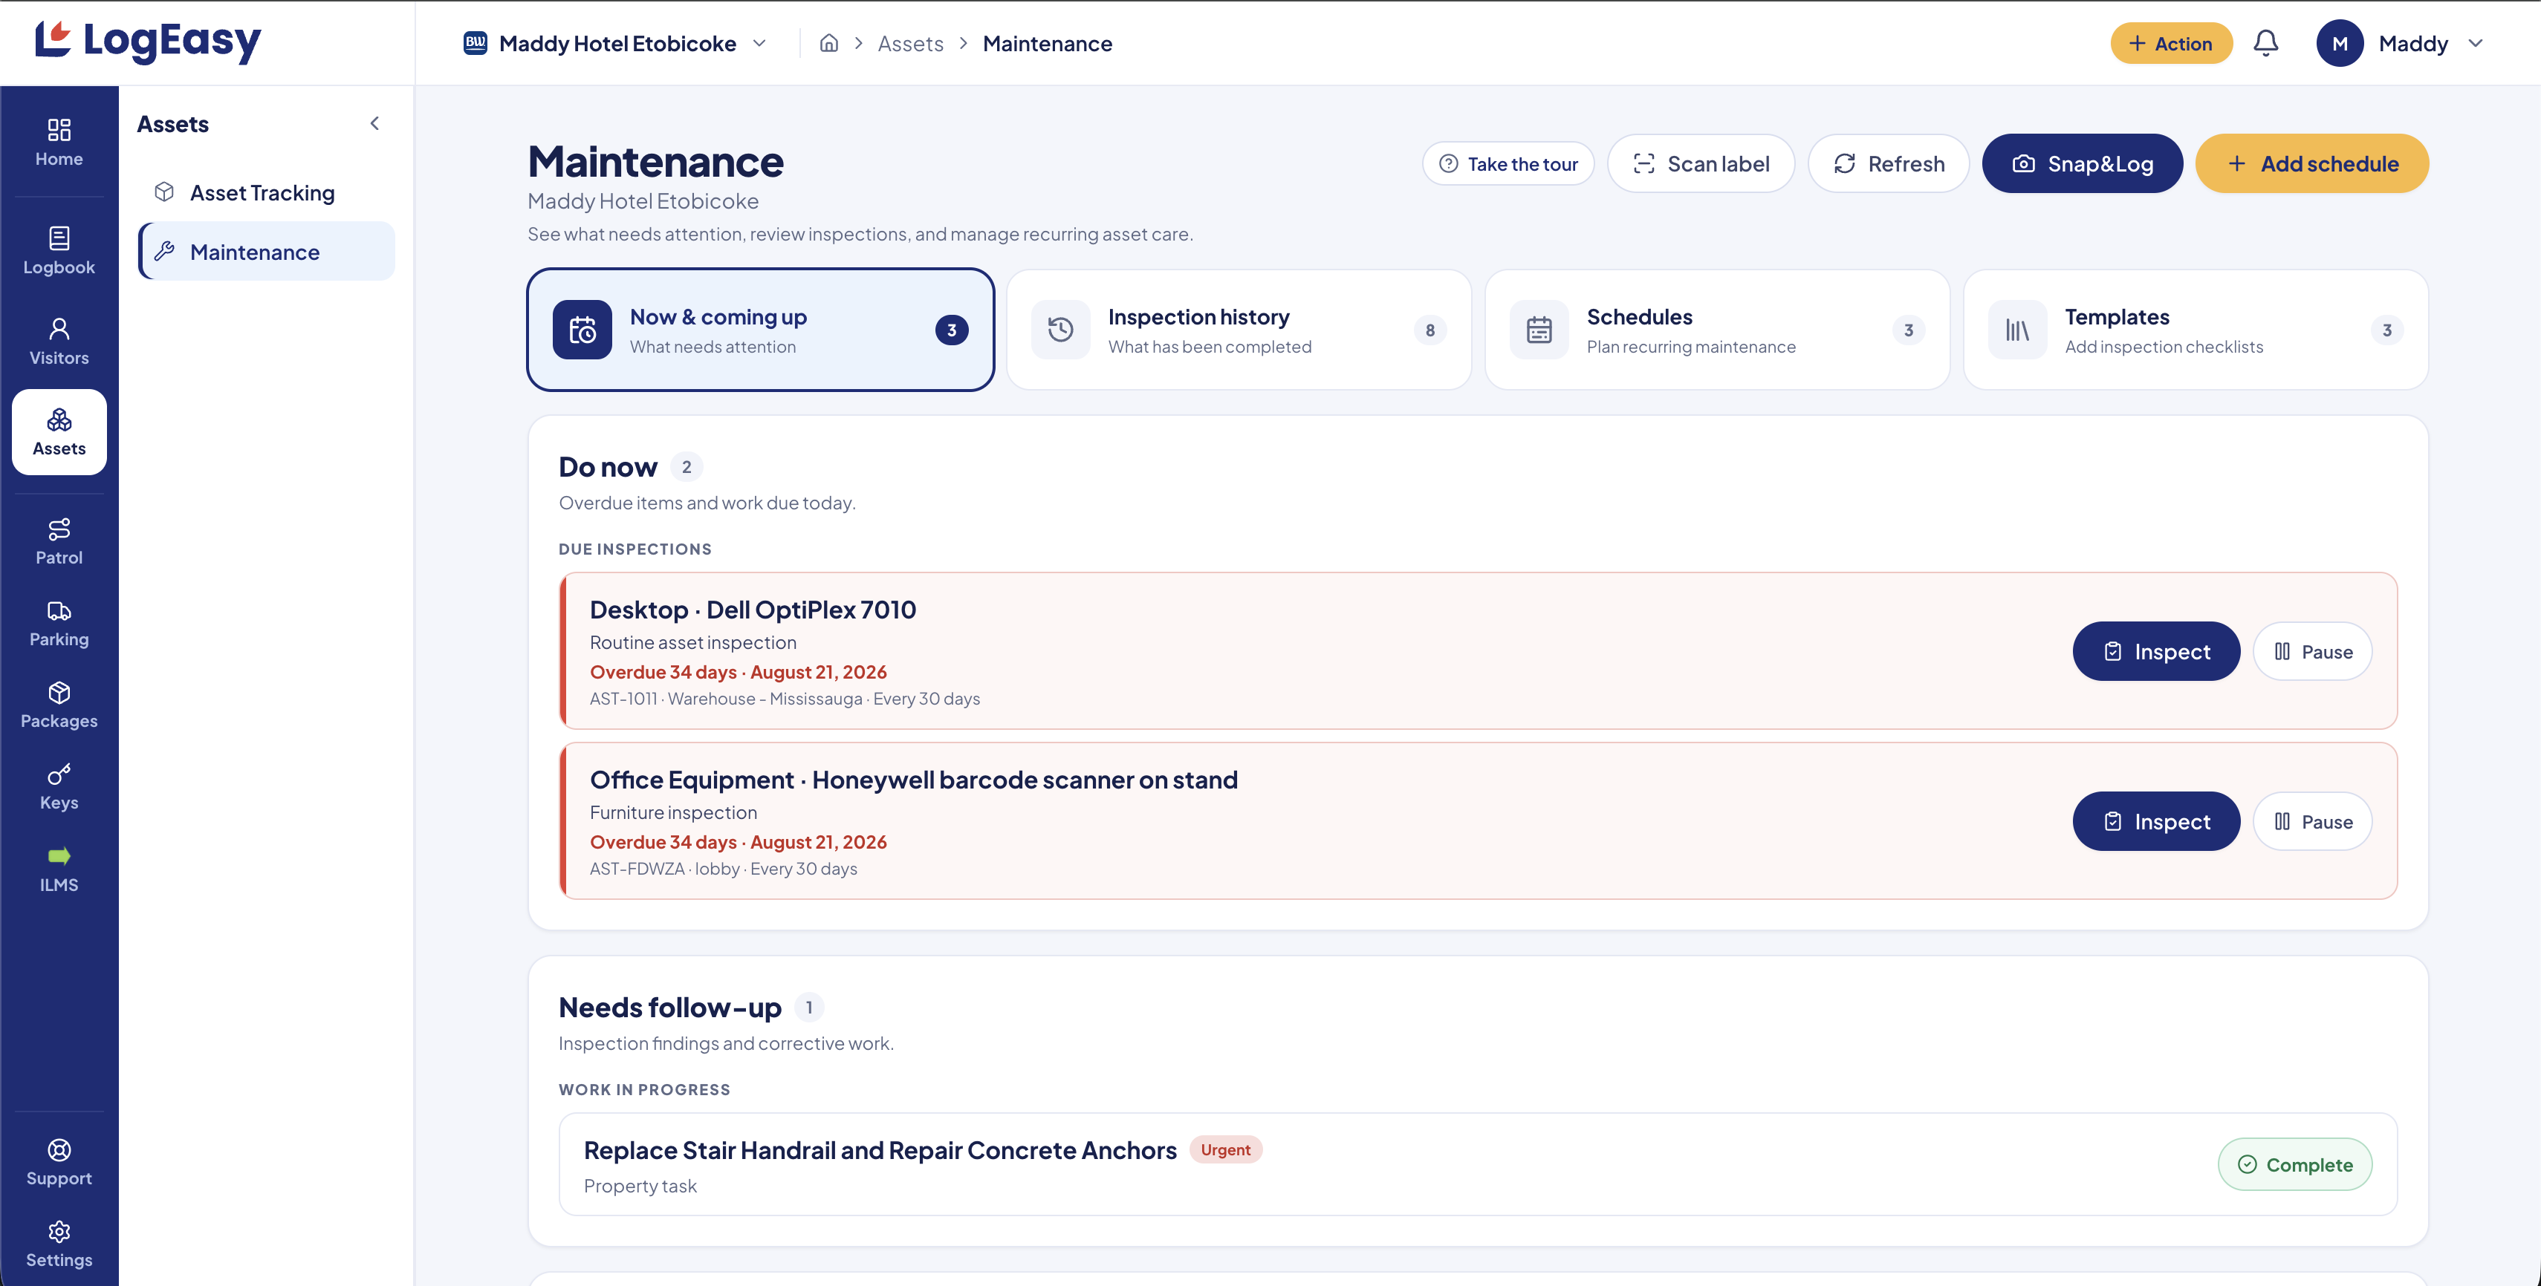Screen dimensions: 2541x1286
Task: Click the WORK IN PROGRESS section label
Action: pos(644,1090)
